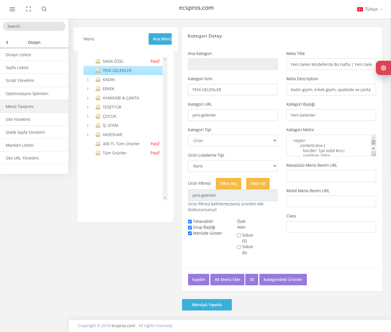
Task: Open Menü Tasarımı in sidebar
Action: pyautogui.click(x=34, y=107)
